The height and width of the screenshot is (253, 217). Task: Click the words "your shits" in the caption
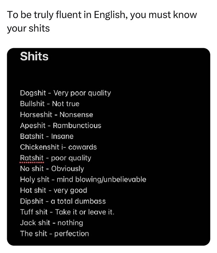coord(28,28)
